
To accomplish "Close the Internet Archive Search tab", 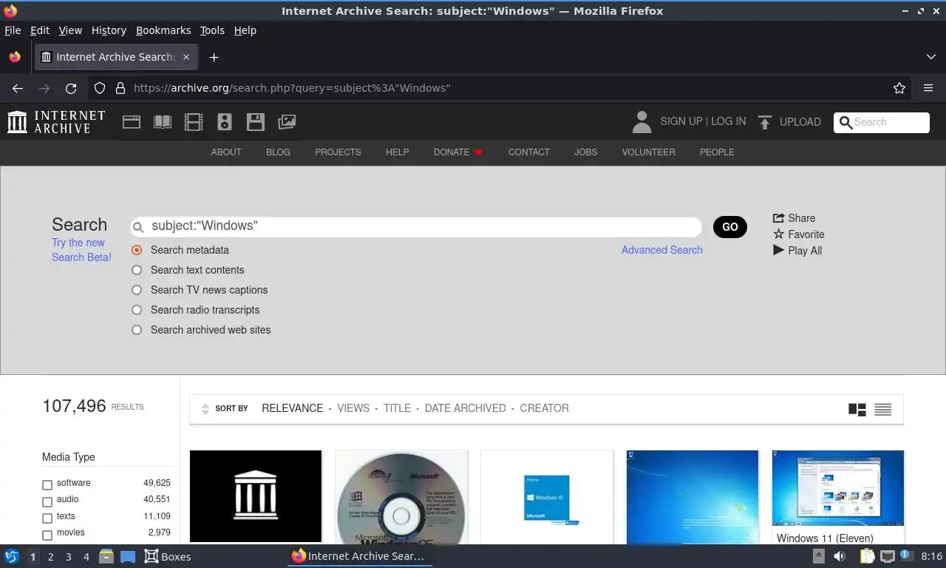I will click(x=186, y=57).
